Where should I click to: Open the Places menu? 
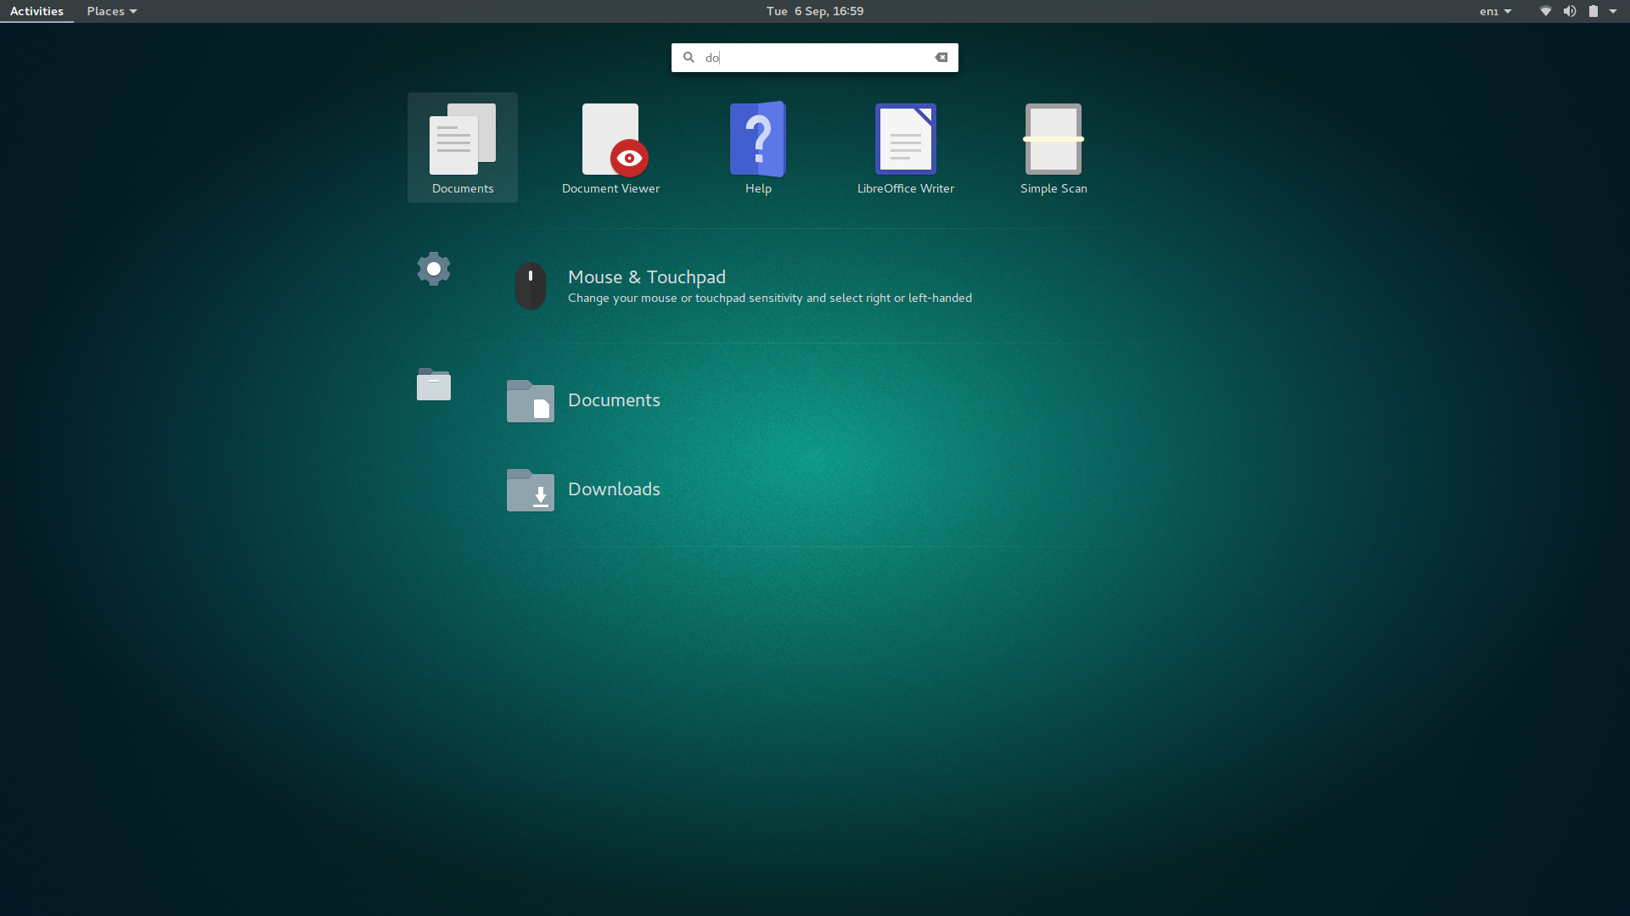point(111,11)
